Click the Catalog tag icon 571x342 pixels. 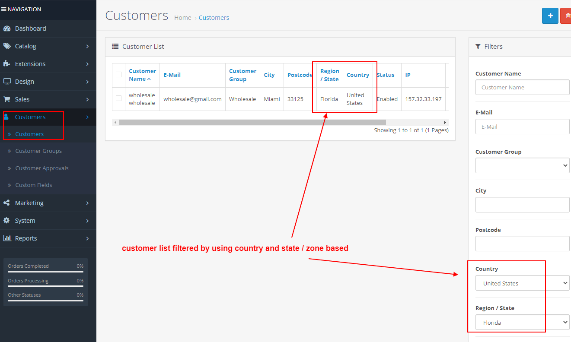point(7,46)
